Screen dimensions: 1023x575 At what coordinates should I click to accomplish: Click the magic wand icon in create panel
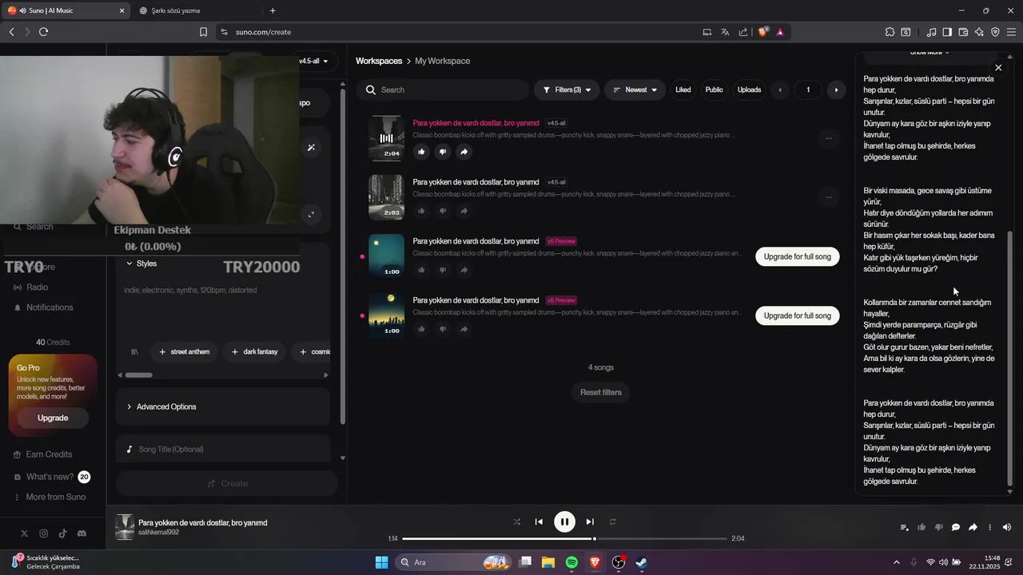pyautogui.click(x=311, y=147)
